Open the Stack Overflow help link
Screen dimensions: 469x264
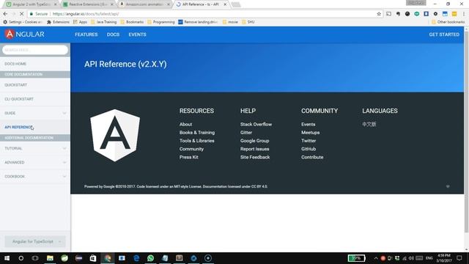point(256,124)
